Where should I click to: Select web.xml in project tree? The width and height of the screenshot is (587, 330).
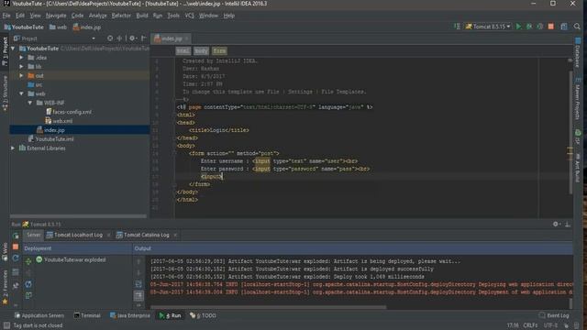click(x=59, y=121)
